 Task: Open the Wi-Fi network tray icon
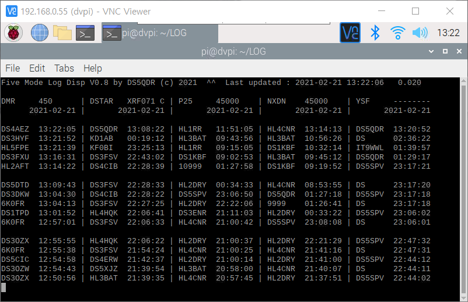click(x=397, y=33)
